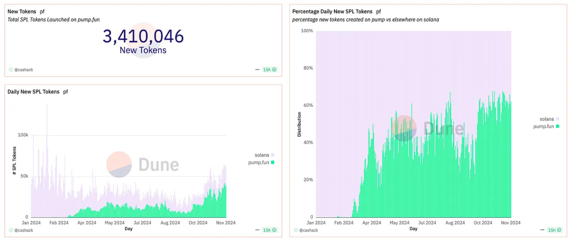The image size is (571, 240).
Task: Click pump.fun green swatch in Daily New SPL legend
Action: point(272,162)
